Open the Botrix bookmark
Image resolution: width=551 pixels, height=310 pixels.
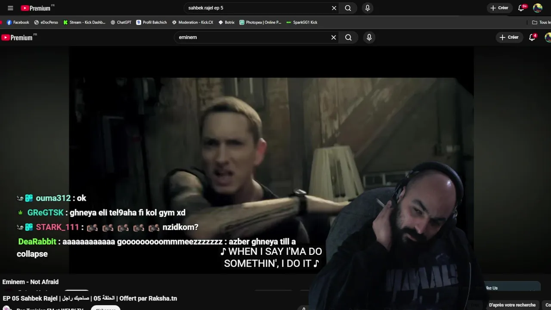coord(226,22)
